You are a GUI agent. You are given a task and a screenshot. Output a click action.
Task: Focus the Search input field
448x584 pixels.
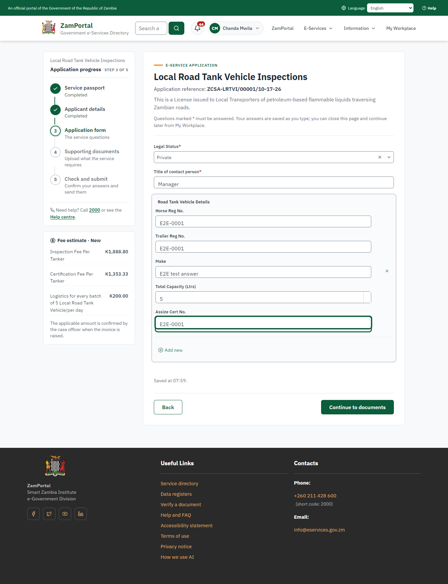click(151, 28)
